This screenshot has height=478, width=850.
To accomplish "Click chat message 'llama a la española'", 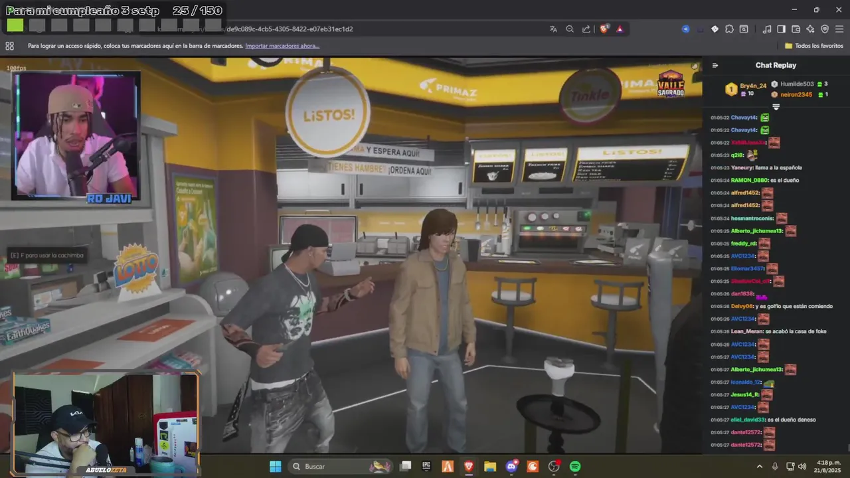I will click(778, 168).
